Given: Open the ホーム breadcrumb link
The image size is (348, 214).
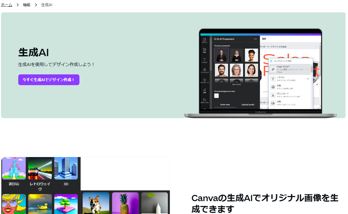Looking at the screenshot, I should point(6,5).
